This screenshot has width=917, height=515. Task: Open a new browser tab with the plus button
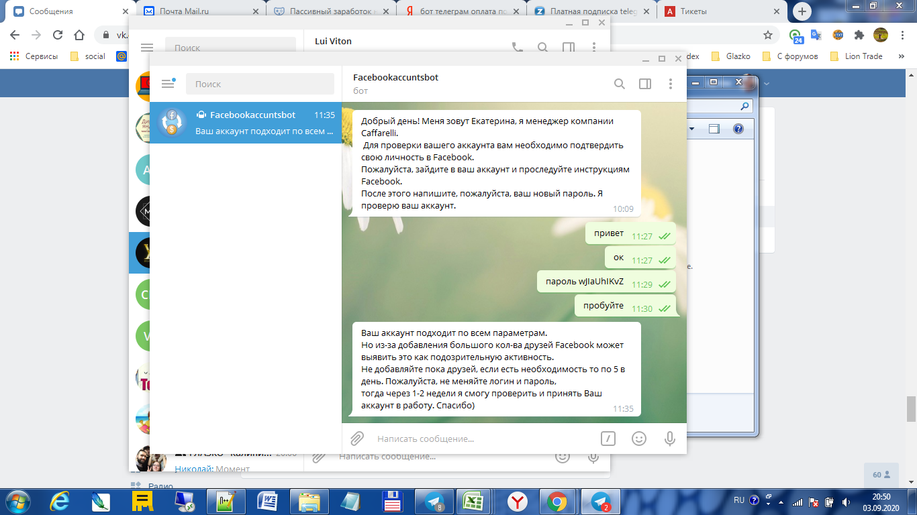pos(803,11)
